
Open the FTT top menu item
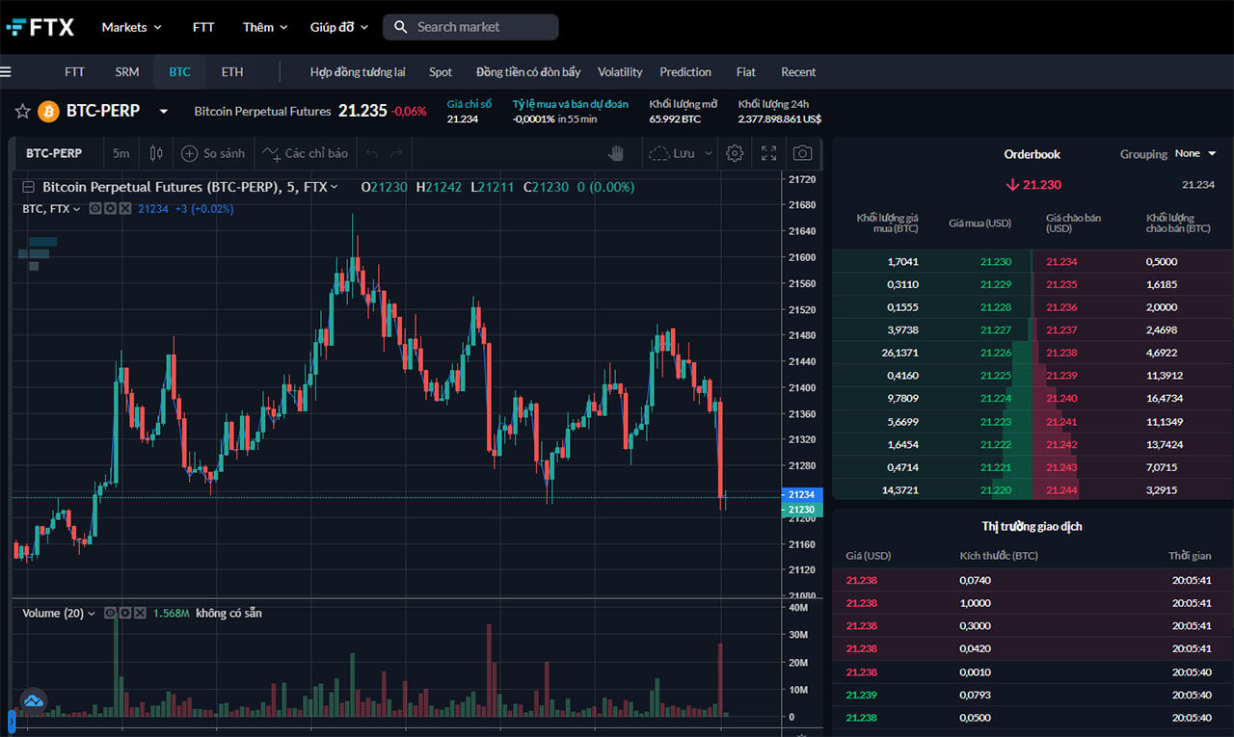click(203, 27)
